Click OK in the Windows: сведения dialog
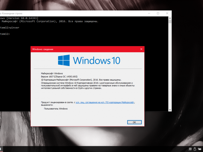 (134, 122)
